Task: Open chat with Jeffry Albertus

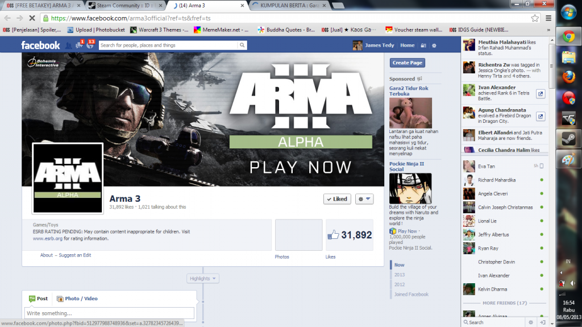Action: 505,234
